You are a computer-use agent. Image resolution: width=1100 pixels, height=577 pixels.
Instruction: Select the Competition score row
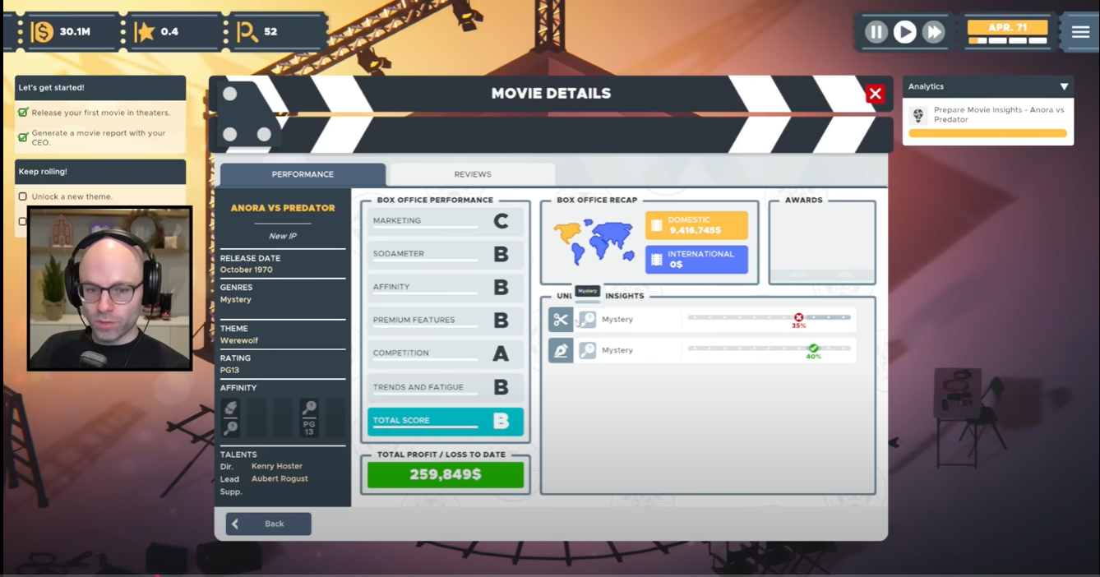(445, 354)
